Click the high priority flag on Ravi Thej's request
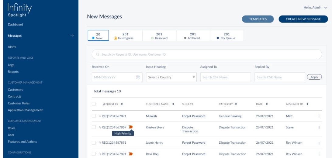332x158 pixels. [x=131, y=154]
